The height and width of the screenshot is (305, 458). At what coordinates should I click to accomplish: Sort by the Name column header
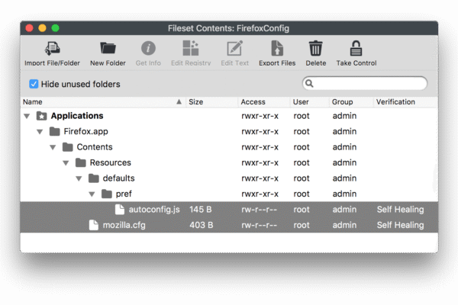pyautogui.click(x=103, y=102)
